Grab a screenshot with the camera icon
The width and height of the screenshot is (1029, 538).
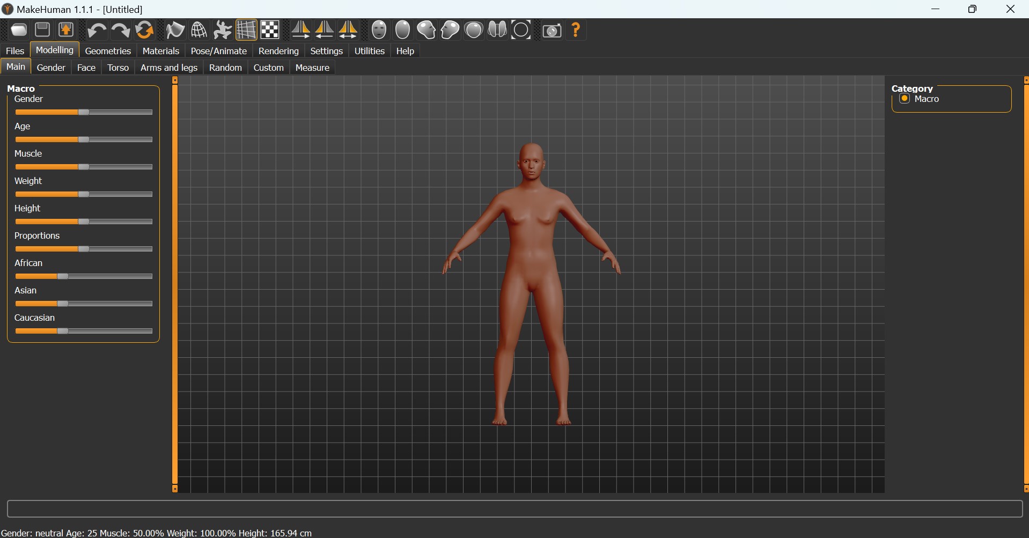tap(552, 31)
